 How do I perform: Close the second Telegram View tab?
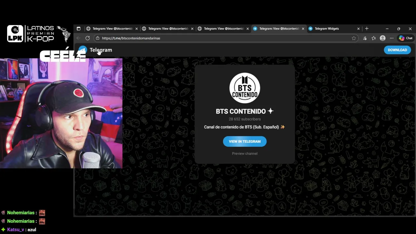192,29
